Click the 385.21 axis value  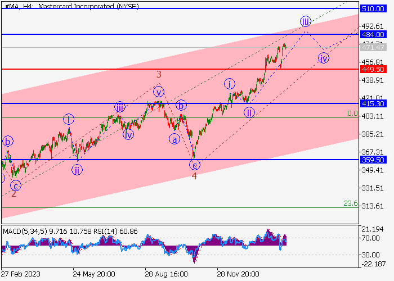(373, 134)
